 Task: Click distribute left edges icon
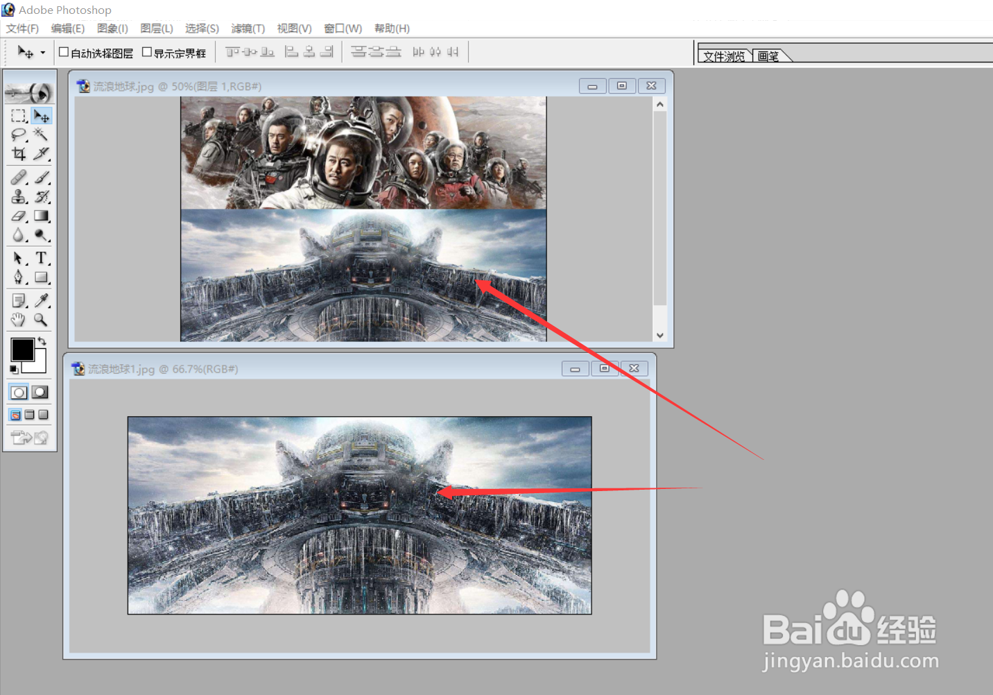click(x=418, y=52)
